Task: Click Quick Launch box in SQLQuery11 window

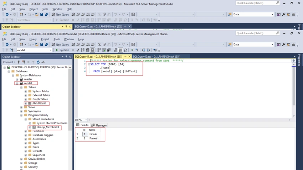Action: coord(258,33)
